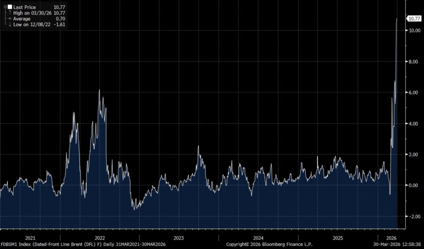Image resolution: width=424 pixels, height=249 pixels.
Task: Click the Average marker icon in legend
Action: click(x=10, y=19)
